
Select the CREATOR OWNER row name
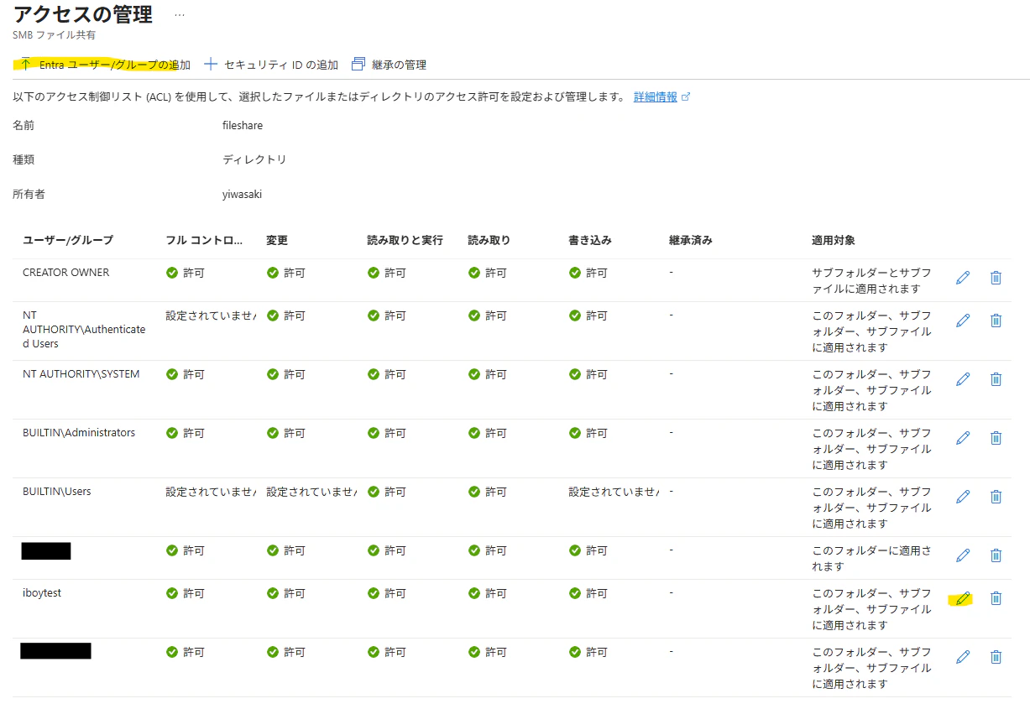click(66, 273)
